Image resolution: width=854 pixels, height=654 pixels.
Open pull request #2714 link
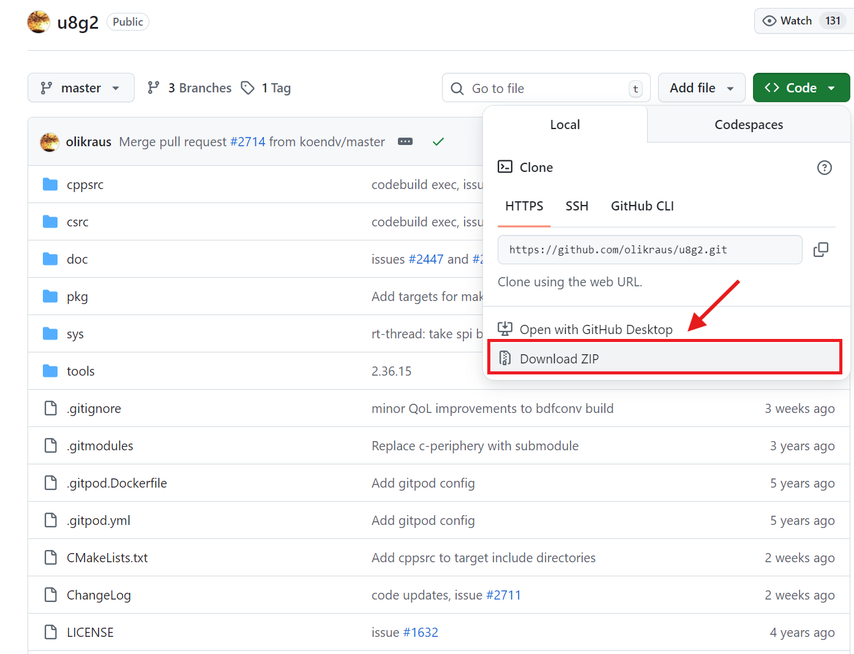click(248, 142)
